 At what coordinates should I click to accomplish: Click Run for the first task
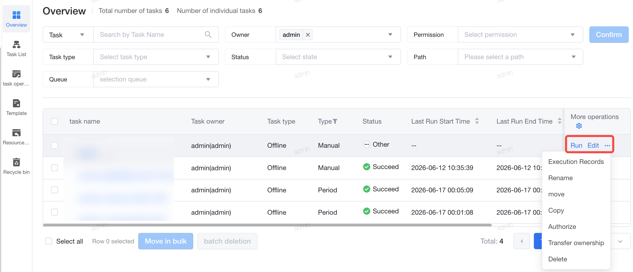click(576, 145)
